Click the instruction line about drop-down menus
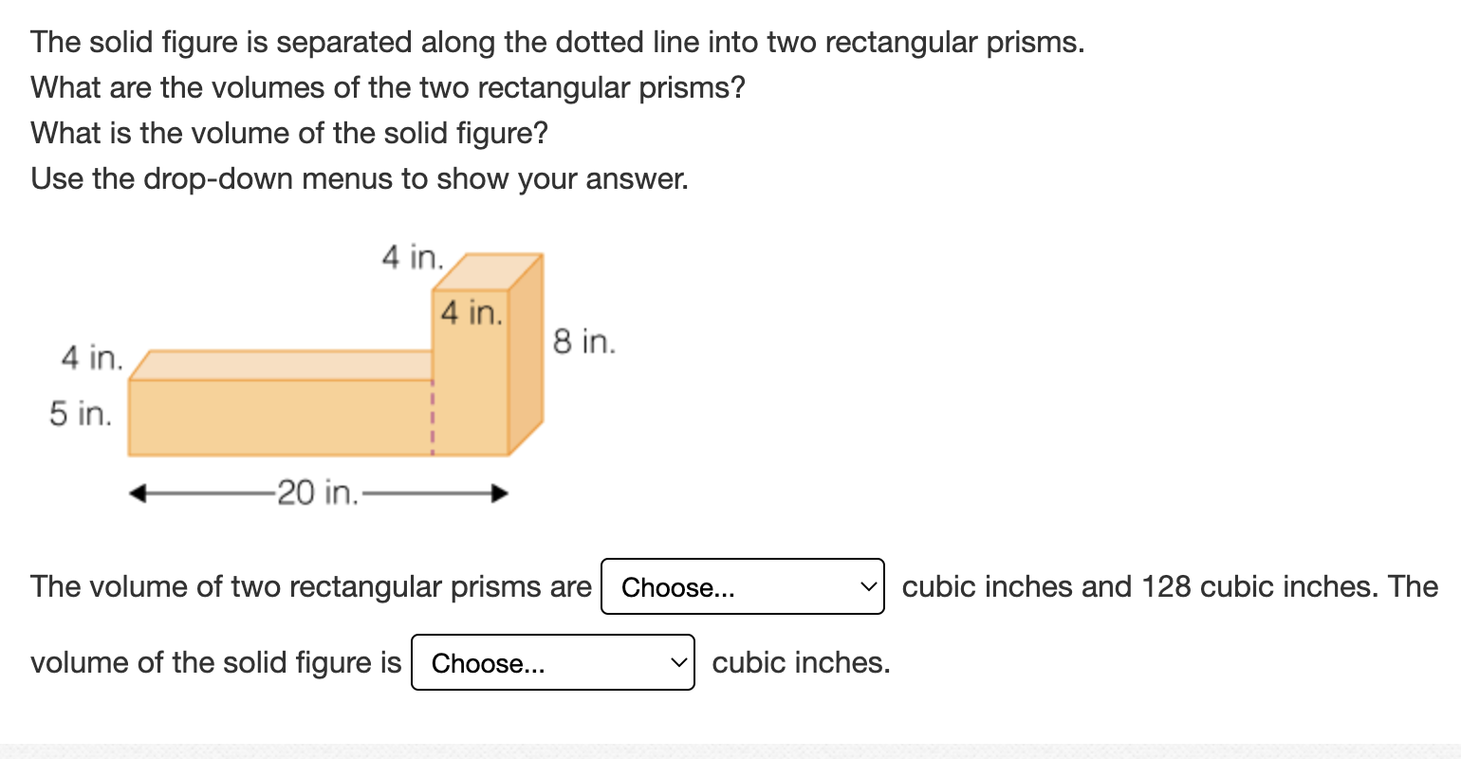 coord(359,178)
